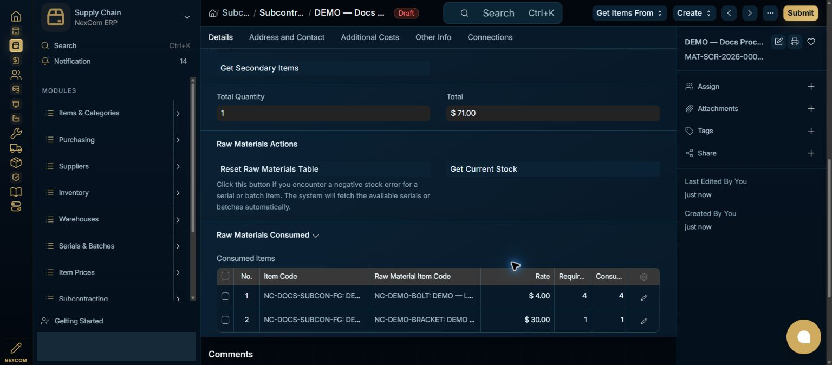
Task: Edit row 2 NC-DEMO-BRACKET pencil icon
Action: 643,321
